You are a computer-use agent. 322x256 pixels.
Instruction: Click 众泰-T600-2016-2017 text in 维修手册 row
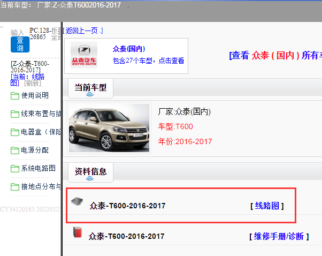tap(126, 237)
